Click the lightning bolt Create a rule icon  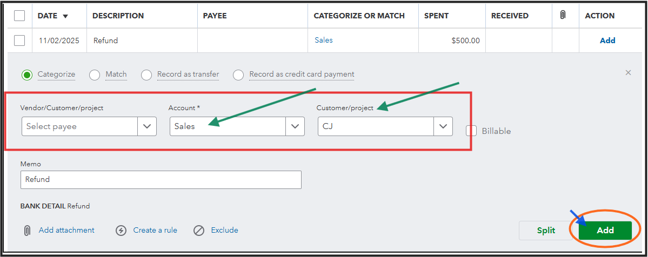tap(121, 231)
